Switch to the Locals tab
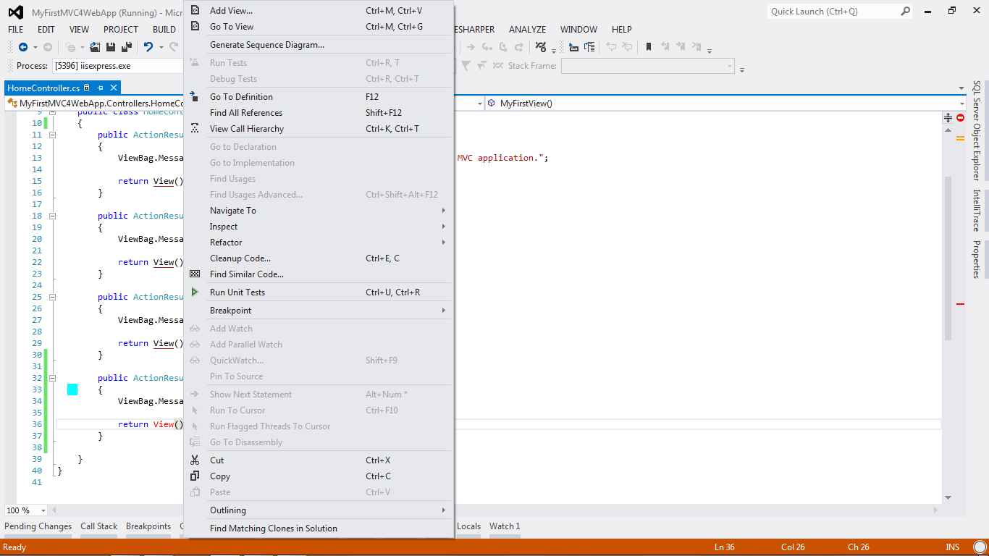The image size is (989, 556). click(469, 526)
